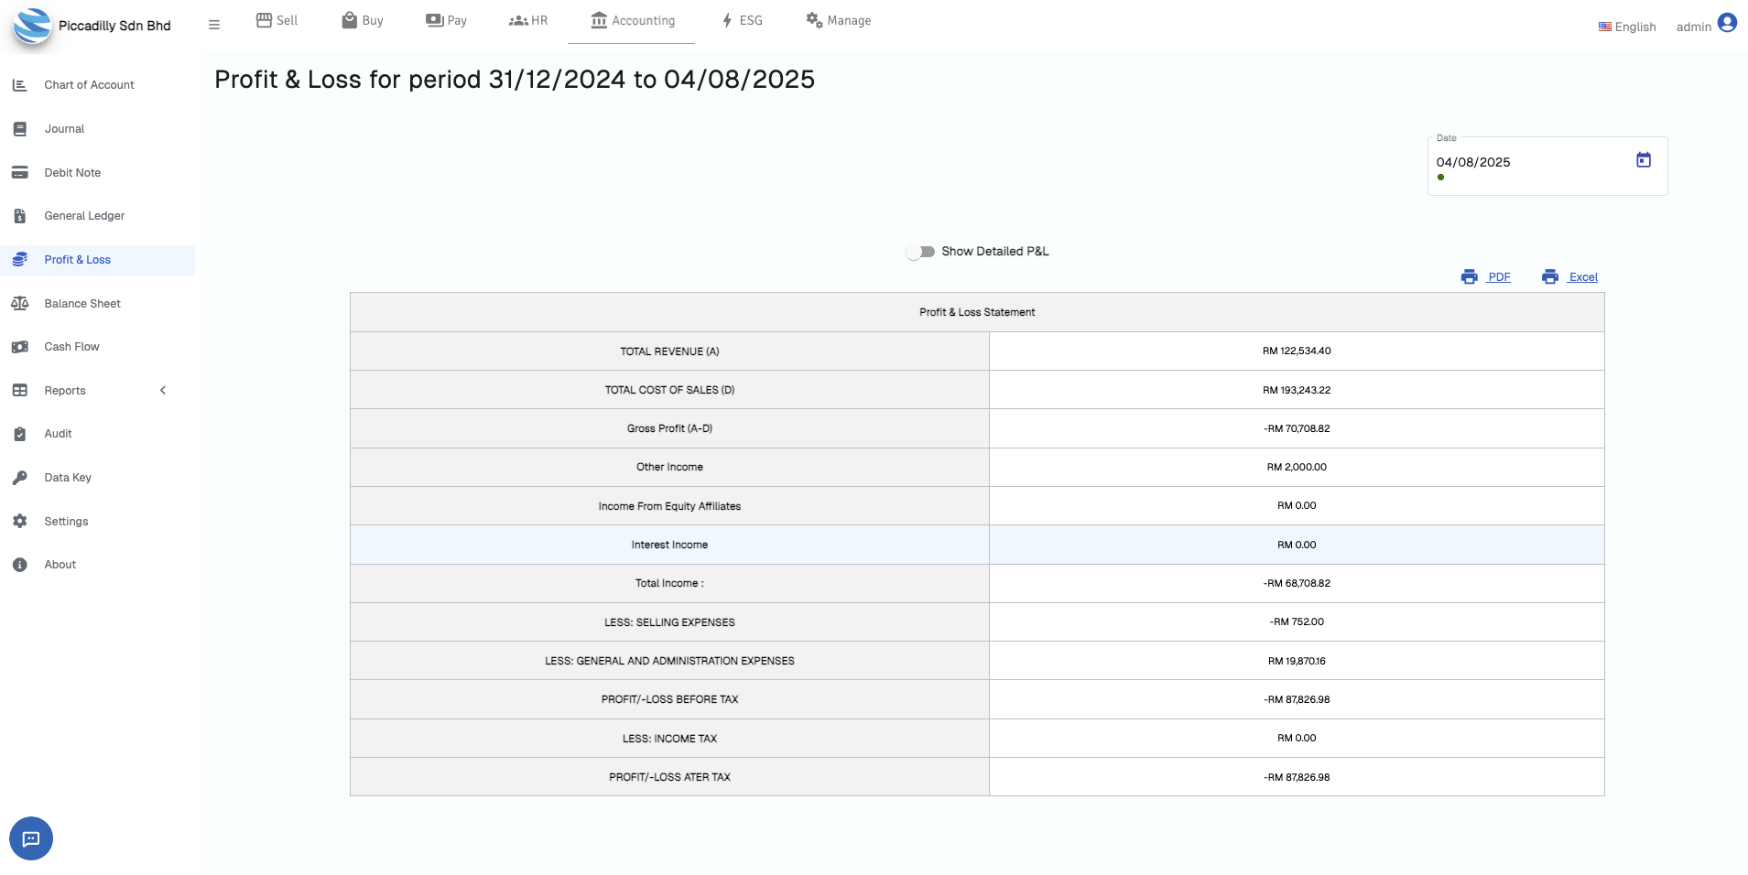Viewport: 1748px width, 875px height.
Task: Open the calendar date picker icon
Action: [1644, 160]
